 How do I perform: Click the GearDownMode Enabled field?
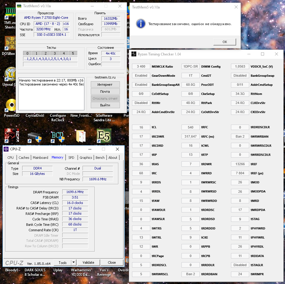[141, 75]
